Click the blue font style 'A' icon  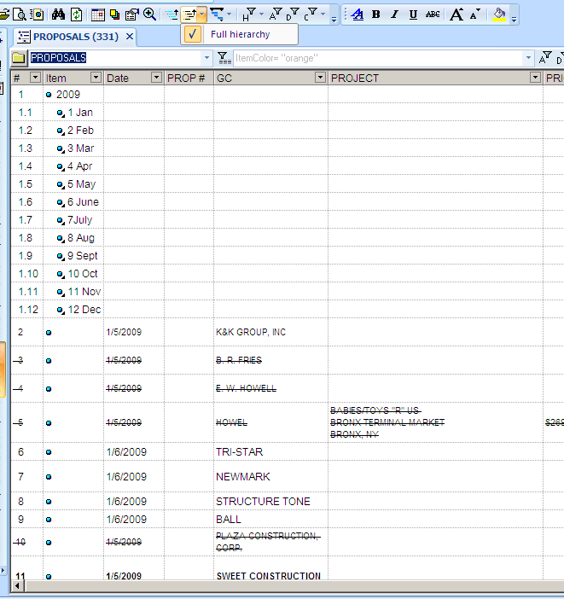pos(358,15)
